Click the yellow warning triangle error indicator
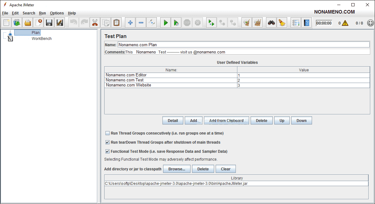The width and height of the screenshot is (375, 204). point(345,23)
